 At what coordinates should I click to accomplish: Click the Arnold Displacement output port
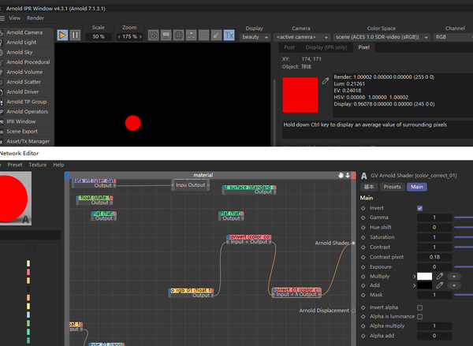pyautogui.click(x=353, y=311)
